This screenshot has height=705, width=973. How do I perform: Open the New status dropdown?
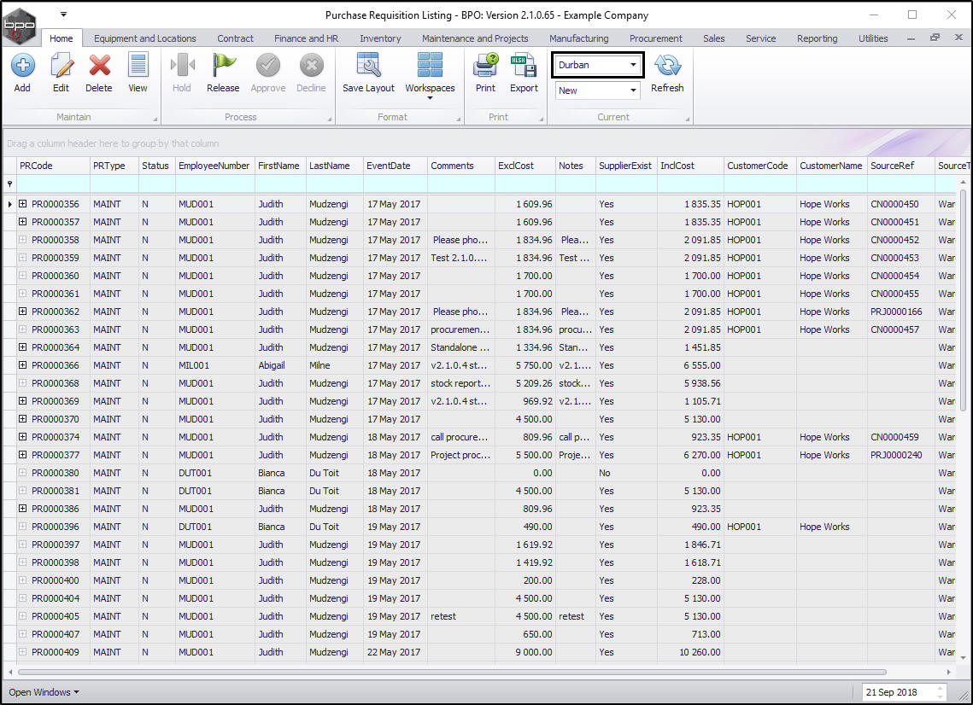click(x=633, y=90)
